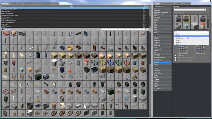Image resolution: width=212 pixels, height=119 pixels.
Task: Select the Face Poser tool
Action: point(162,72)
